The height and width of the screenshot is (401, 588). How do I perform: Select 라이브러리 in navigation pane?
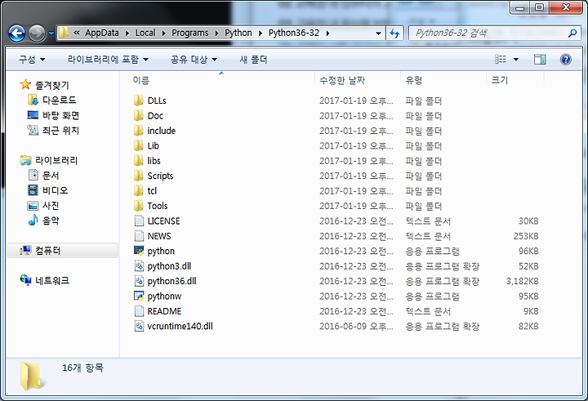tap(56, 160)
